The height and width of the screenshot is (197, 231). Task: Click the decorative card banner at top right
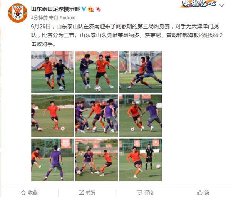point(198,3)
